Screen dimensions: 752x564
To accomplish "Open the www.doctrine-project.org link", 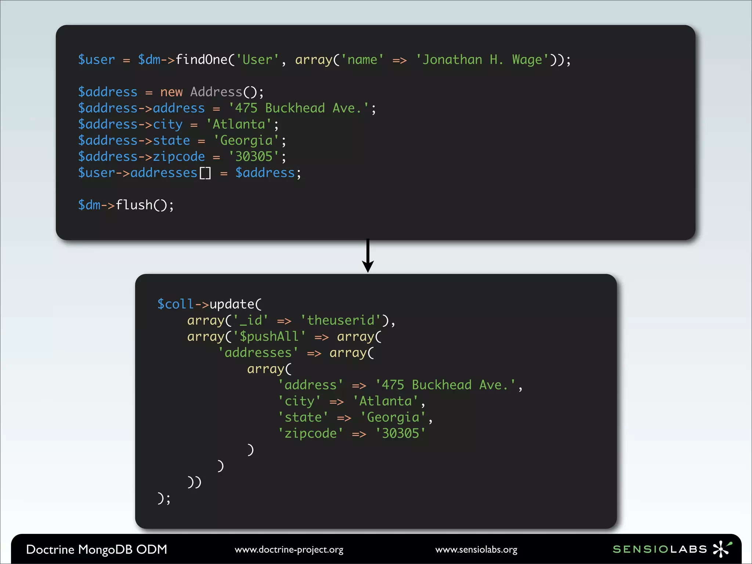I will [289, 550].
